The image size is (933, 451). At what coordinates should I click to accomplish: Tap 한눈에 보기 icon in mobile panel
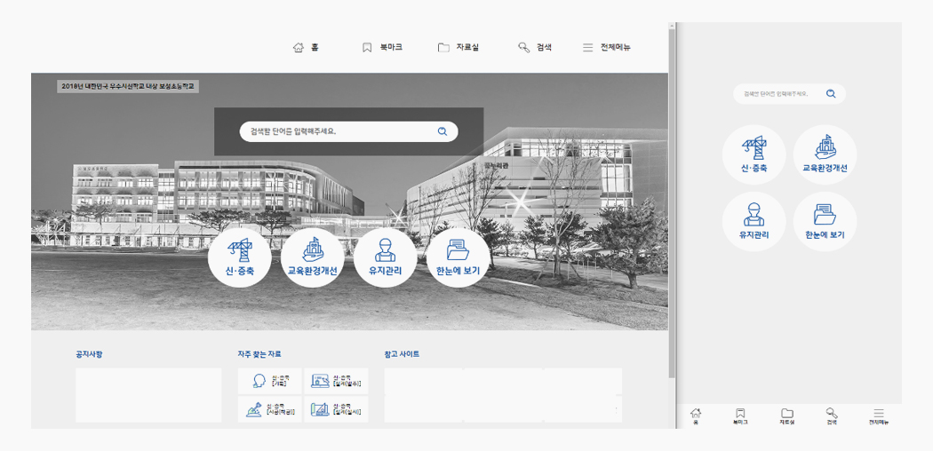[x=825, y=222]
